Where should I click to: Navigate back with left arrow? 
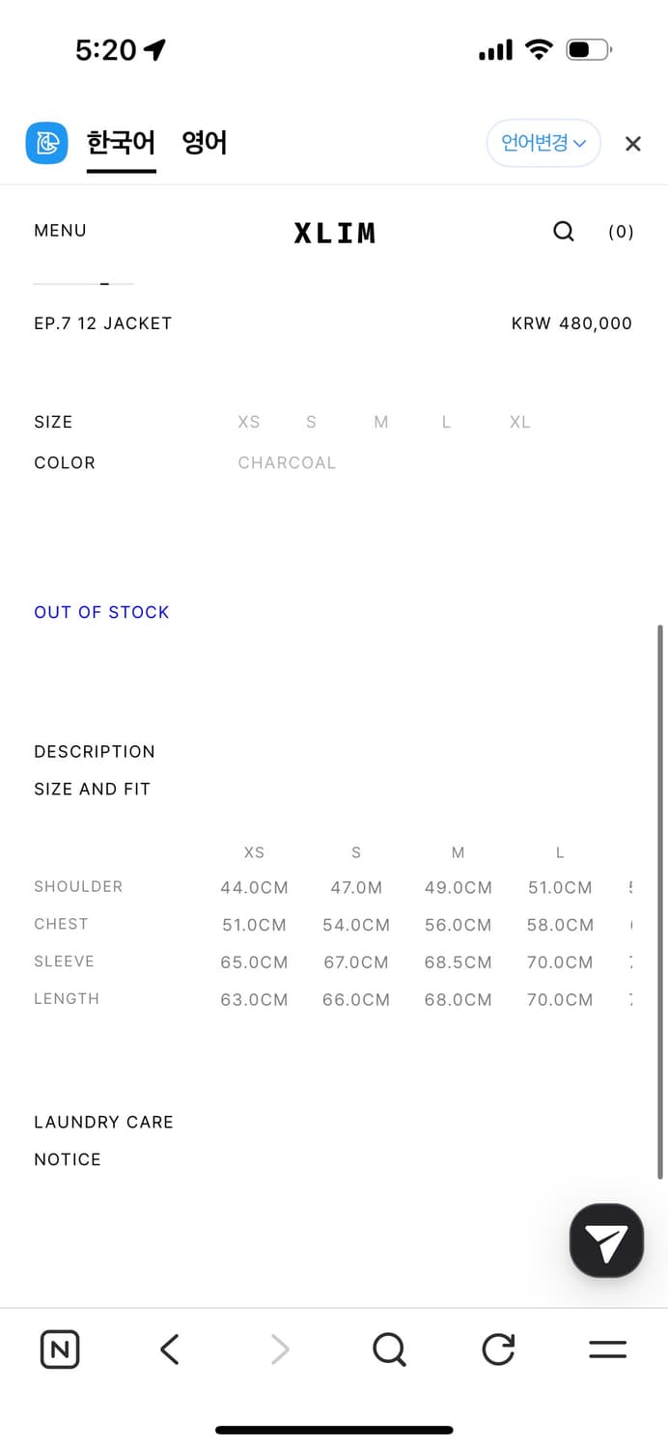pyautogui.click(x=170, y=1349)
